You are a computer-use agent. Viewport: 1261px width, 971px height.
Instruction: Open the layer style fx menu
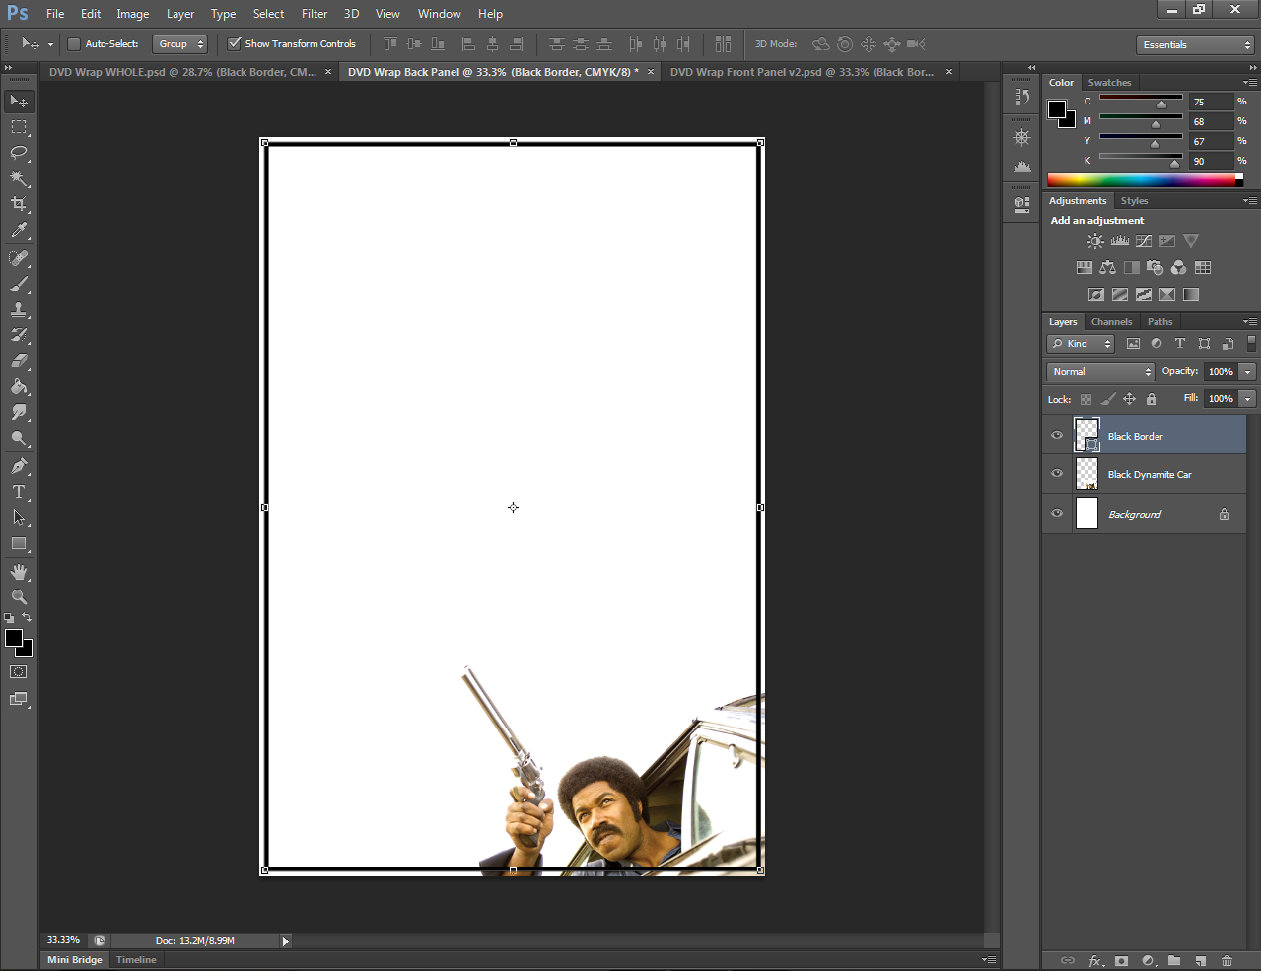(x=1095, y=960)
